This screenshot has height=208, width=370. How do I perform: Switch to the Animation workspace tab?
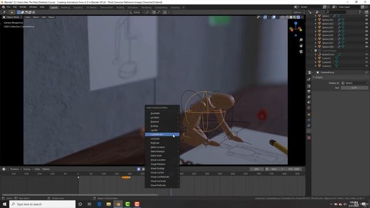tap(132, 8)
